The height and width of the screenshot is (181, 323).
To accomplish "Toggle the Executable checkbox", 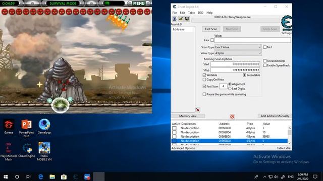I will (244, 75).
